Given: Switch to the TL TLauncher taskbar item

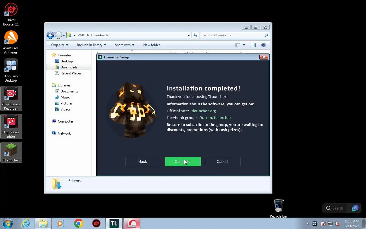Looking at the screenshot, I should (x=114, y=223).
